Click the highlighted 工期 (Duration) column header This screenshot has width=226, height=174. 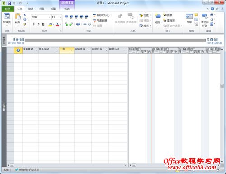(x=67, y=50)
